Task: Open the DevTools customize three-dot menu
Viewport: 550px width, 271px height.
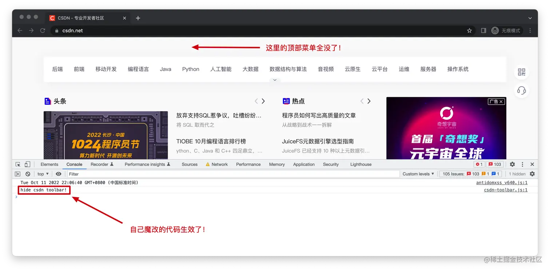Action: pyautogui.click(x=522, y=164)
